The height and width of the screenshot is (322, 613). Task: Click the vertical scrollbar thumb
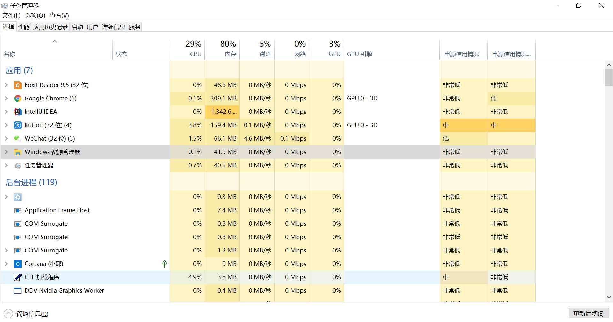point(609,77)
